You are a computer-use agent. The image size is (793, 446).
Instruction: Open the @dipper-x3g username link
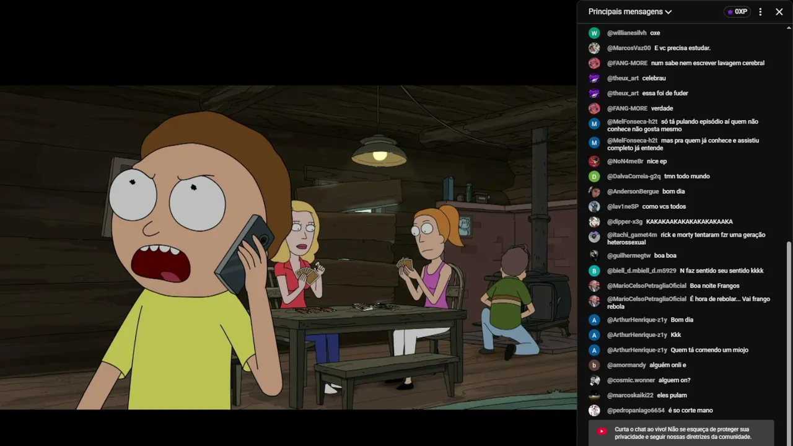point(624,222)
